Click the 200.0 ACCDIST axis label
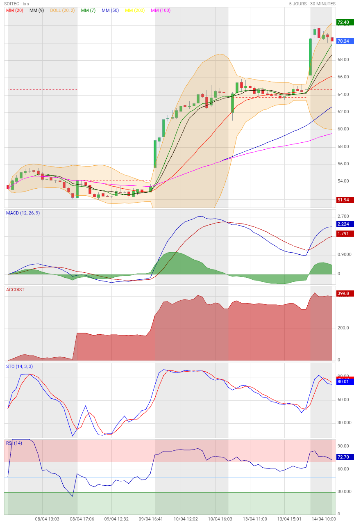Viewport: 354px width, 523px height. [x=343, y=328]
